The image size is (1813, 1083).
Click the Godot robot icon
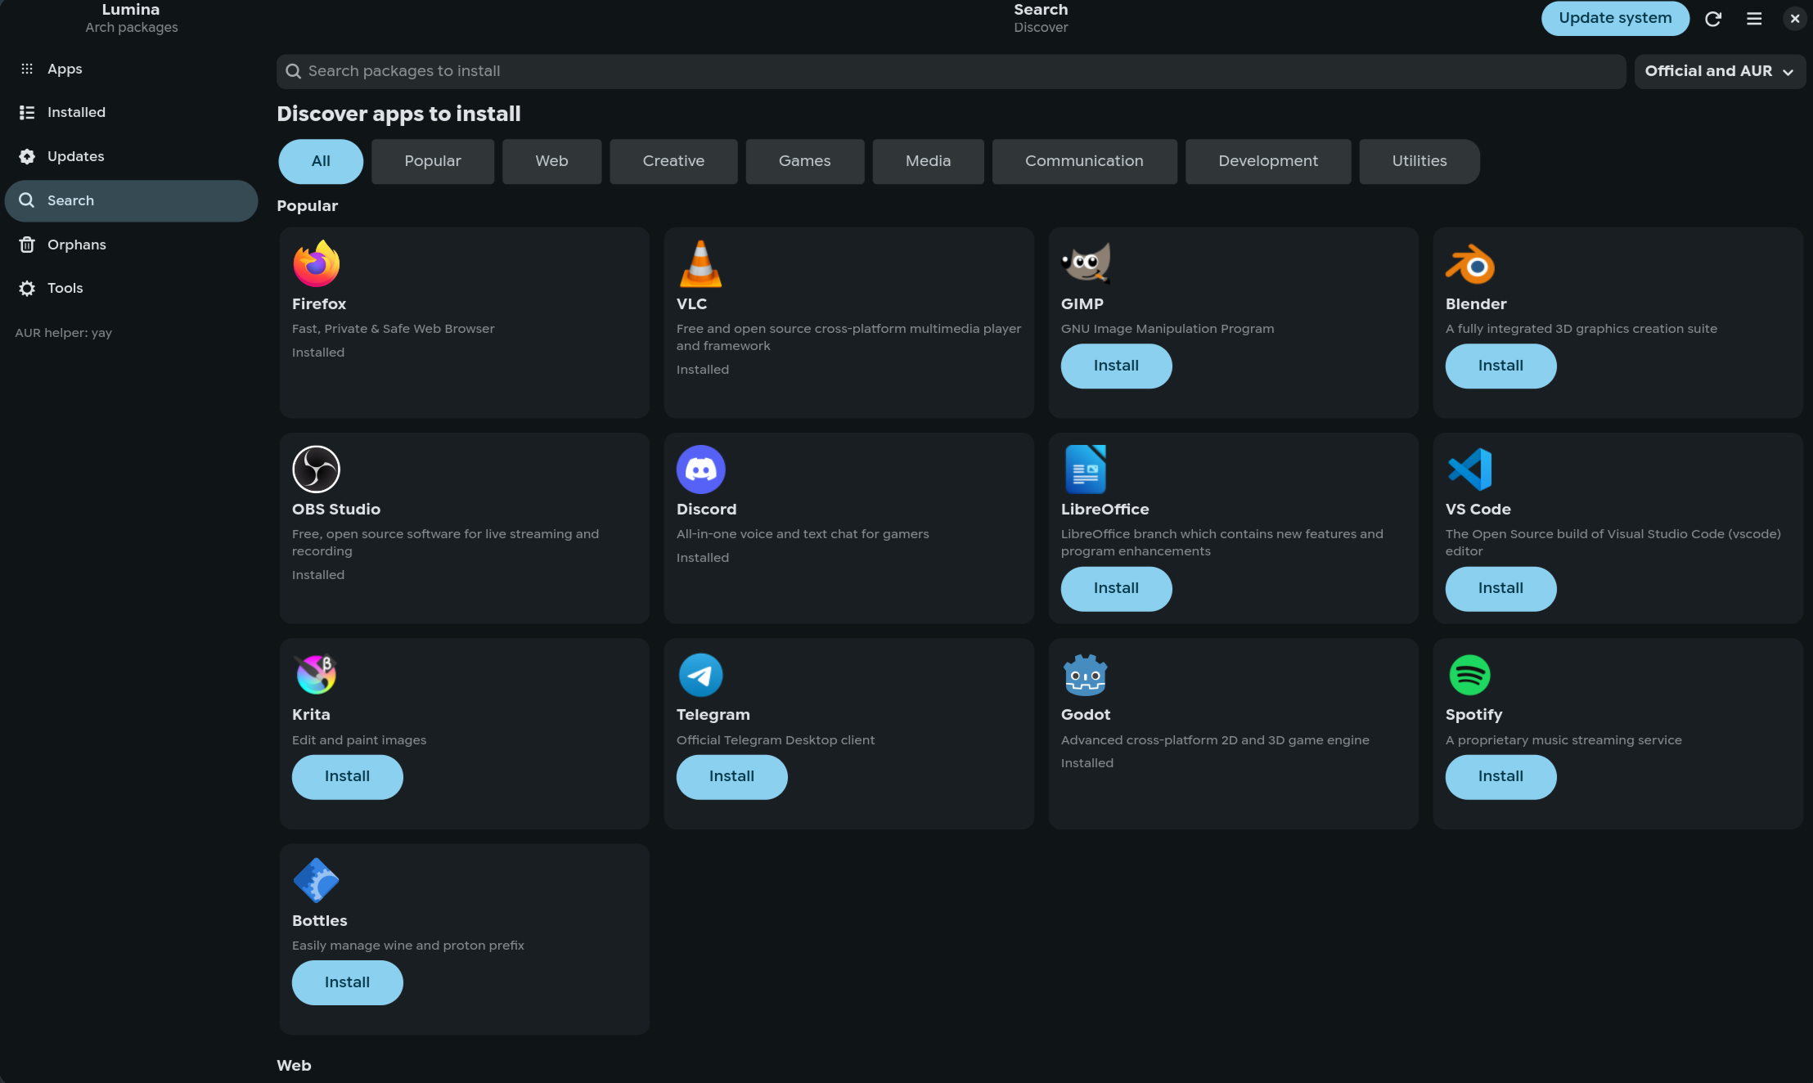tap(1085, 674)
